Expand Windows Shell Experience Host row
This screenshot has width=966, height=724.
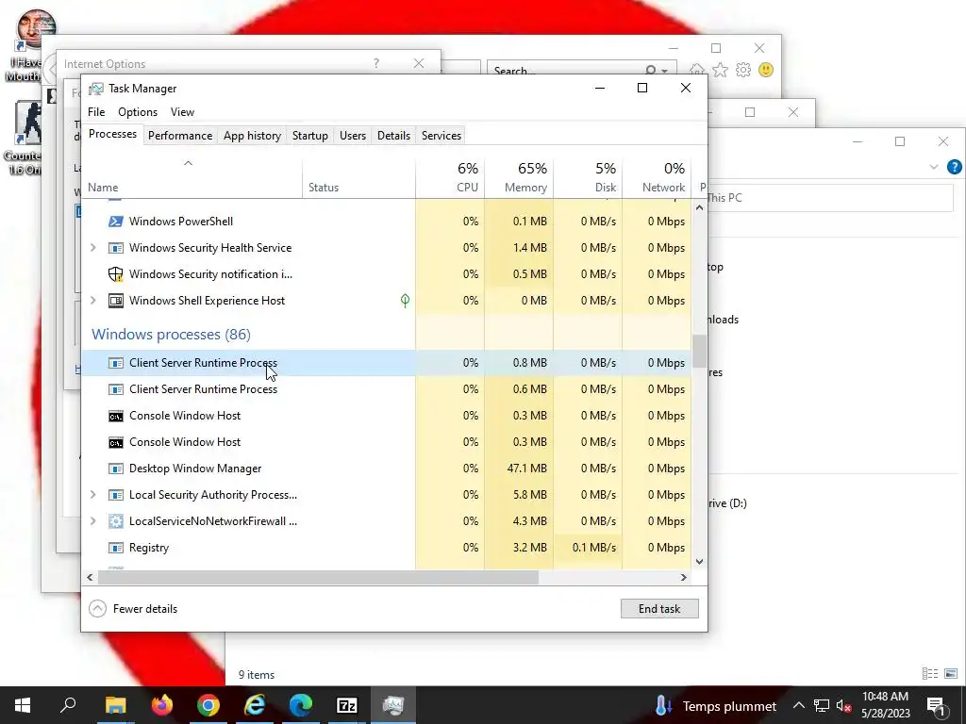pos(93,301)
